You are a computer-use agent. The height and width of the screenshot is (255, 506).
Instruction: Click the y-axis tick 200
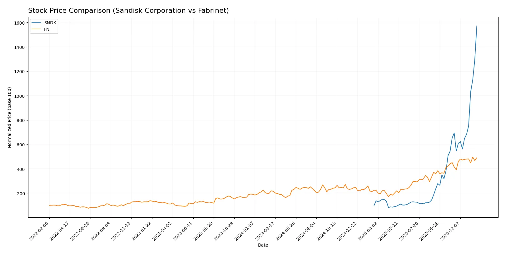(21, 193)
